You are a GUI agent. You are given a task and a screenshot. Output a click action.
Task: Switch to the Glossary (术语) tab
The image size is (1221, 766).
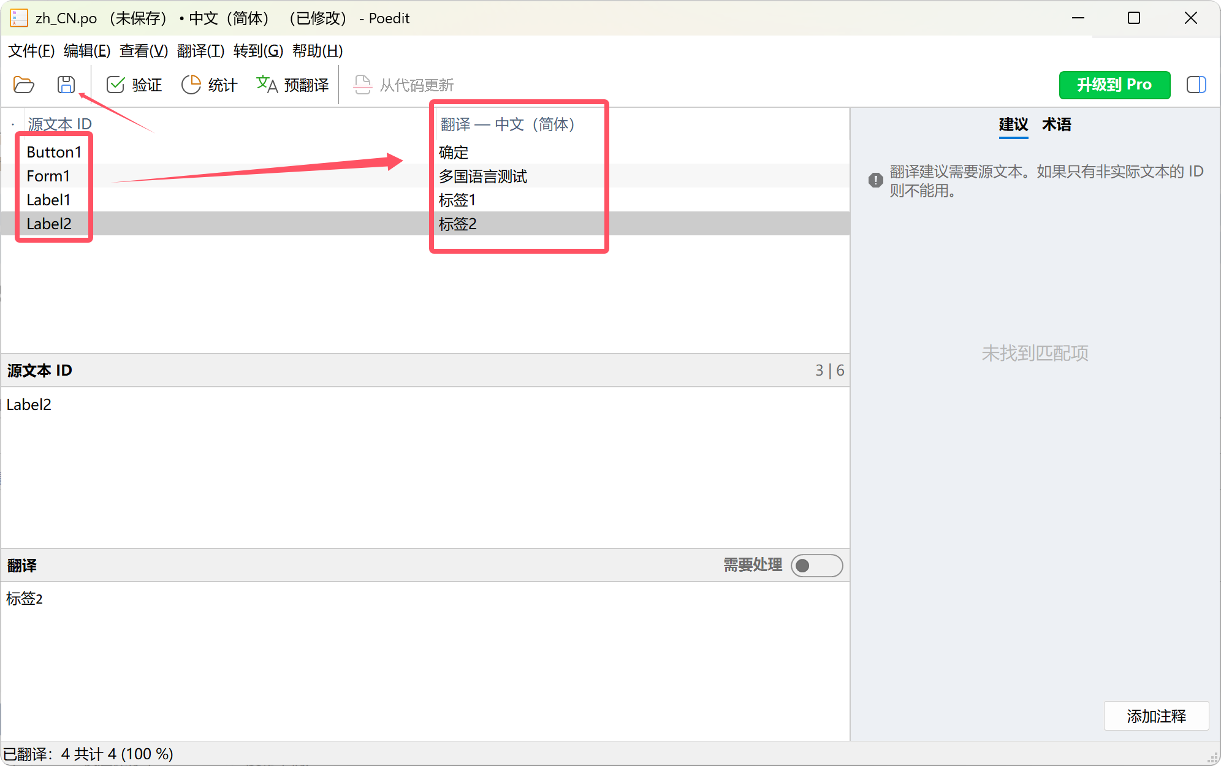pos(1056,124)
